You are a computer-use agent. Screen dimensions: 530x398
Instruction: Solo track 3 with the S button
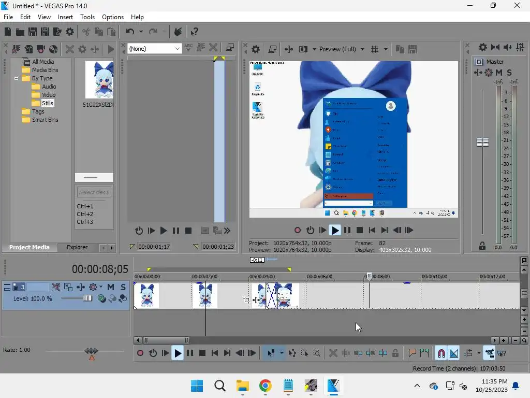tap(123, 287)
